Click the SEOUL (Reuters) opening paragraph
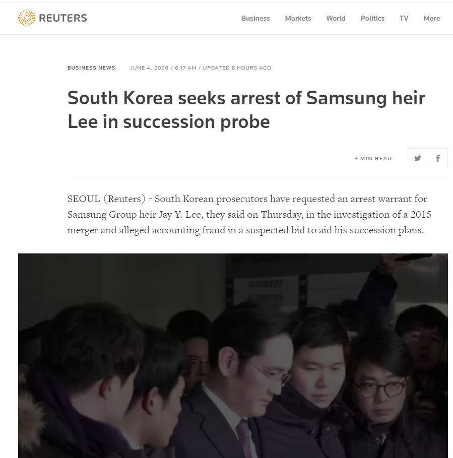The image size is (453, 458). click(x=249, y=215)
